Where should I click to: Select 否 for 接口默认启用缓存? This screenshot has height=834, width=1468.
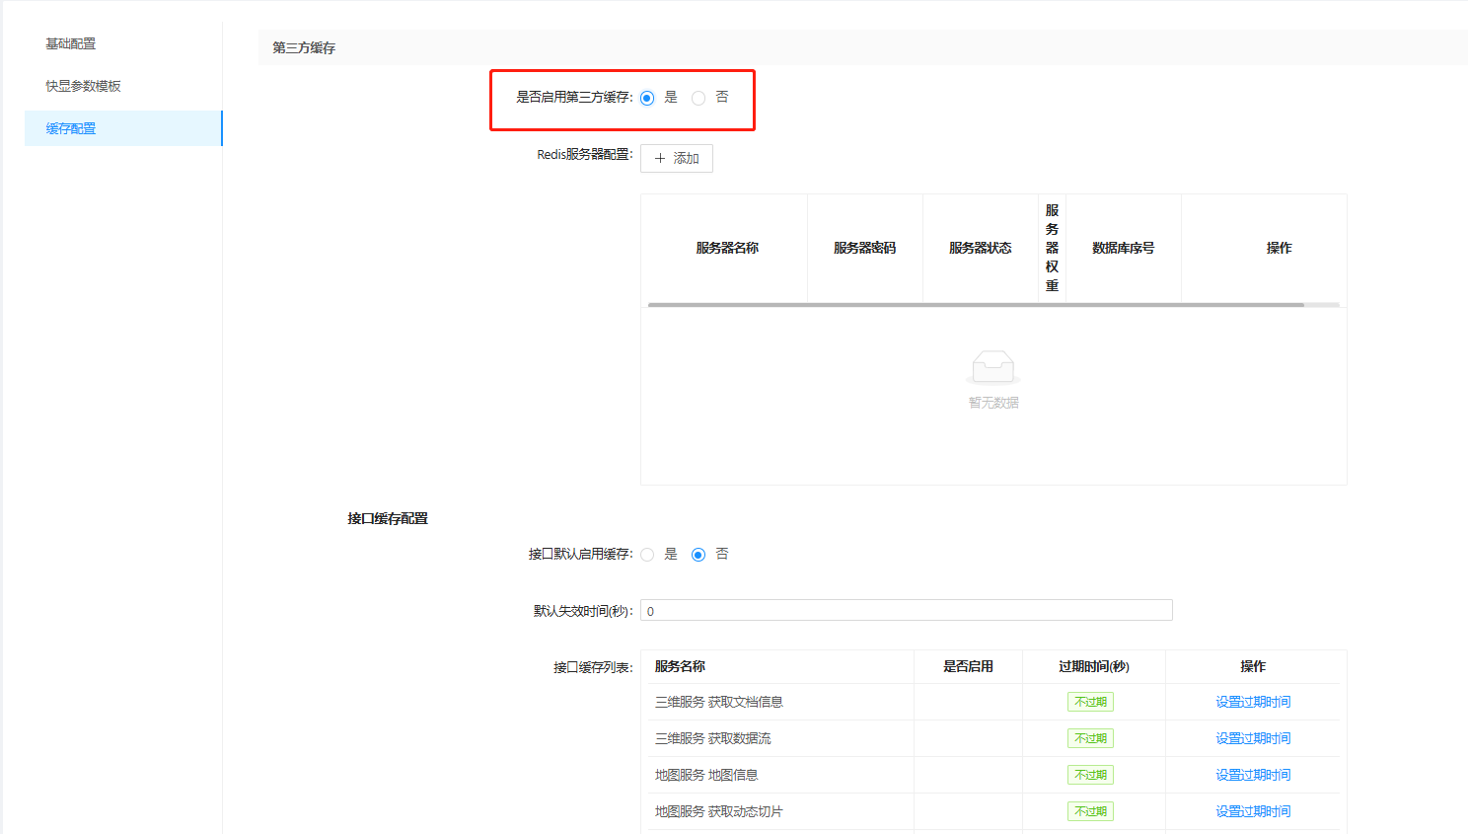[x=698, y=555]
